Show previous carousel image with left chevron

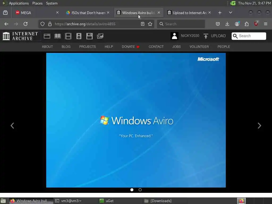click(12, 126)
